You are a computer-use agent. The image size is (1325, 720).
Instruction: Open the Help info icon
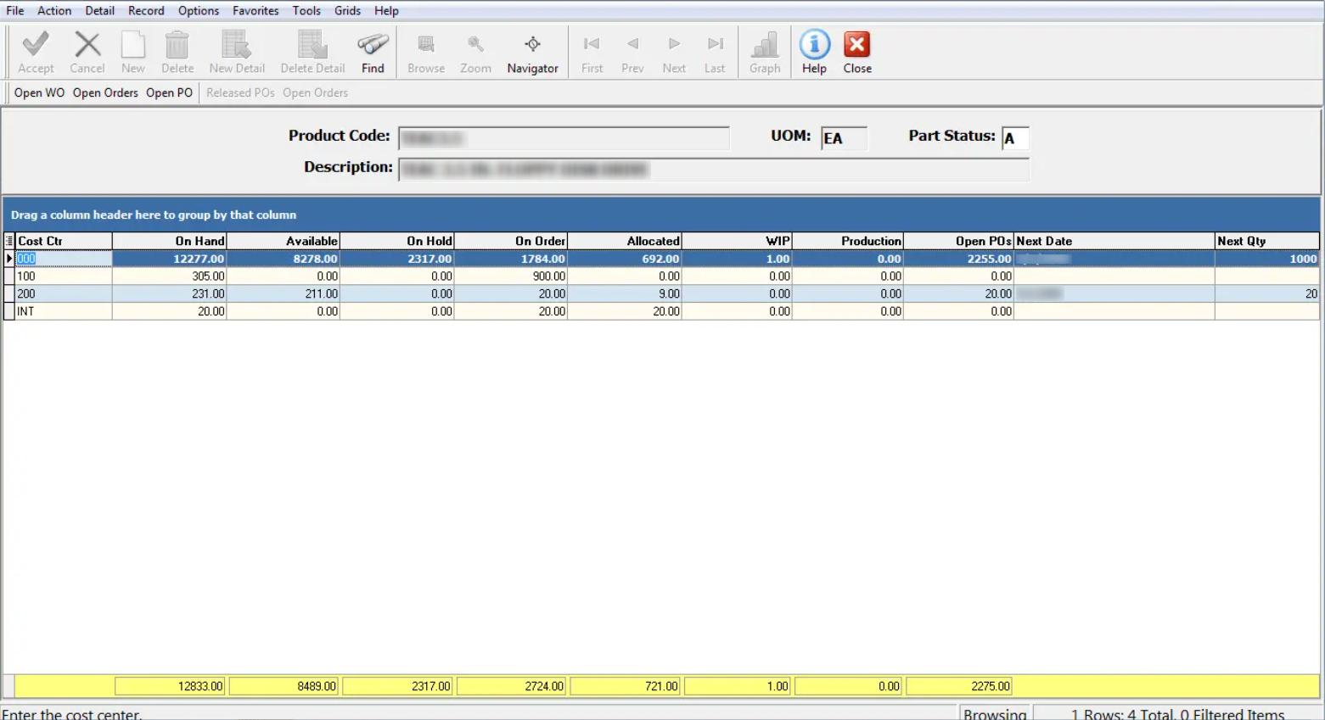[814, 45]
